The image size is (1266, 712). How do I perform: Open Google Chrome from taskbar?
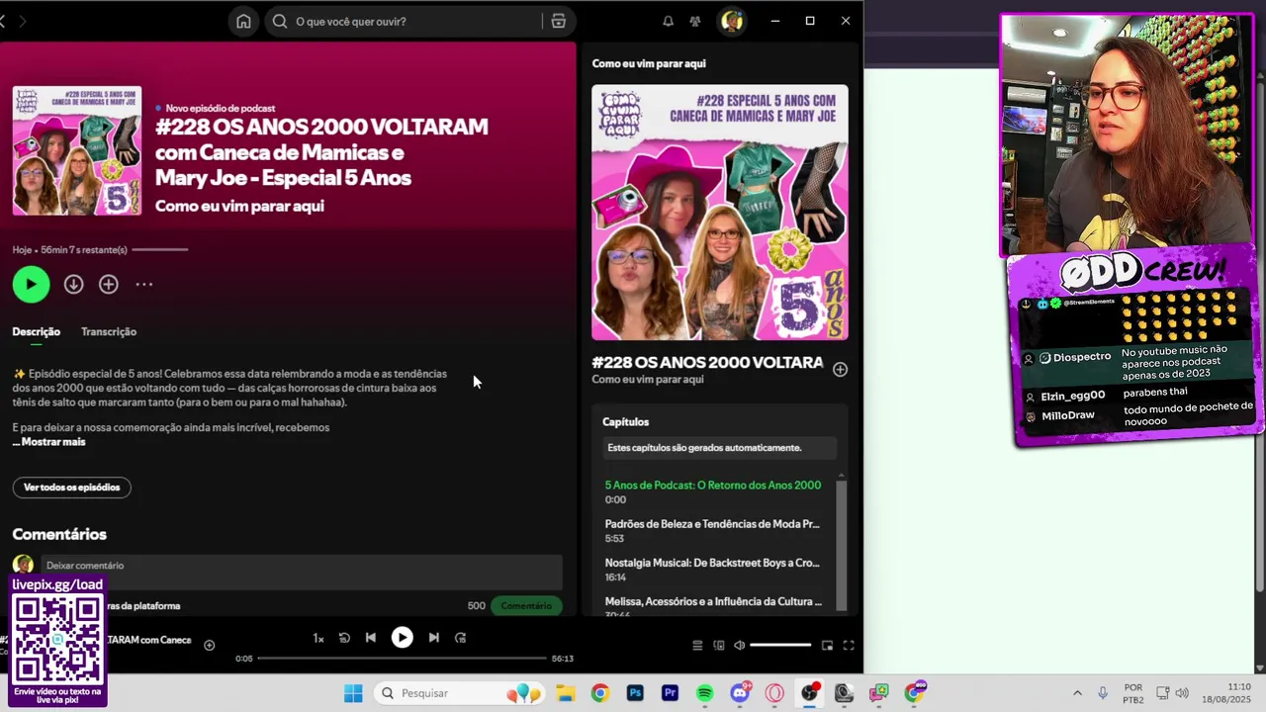click(600, 693)
